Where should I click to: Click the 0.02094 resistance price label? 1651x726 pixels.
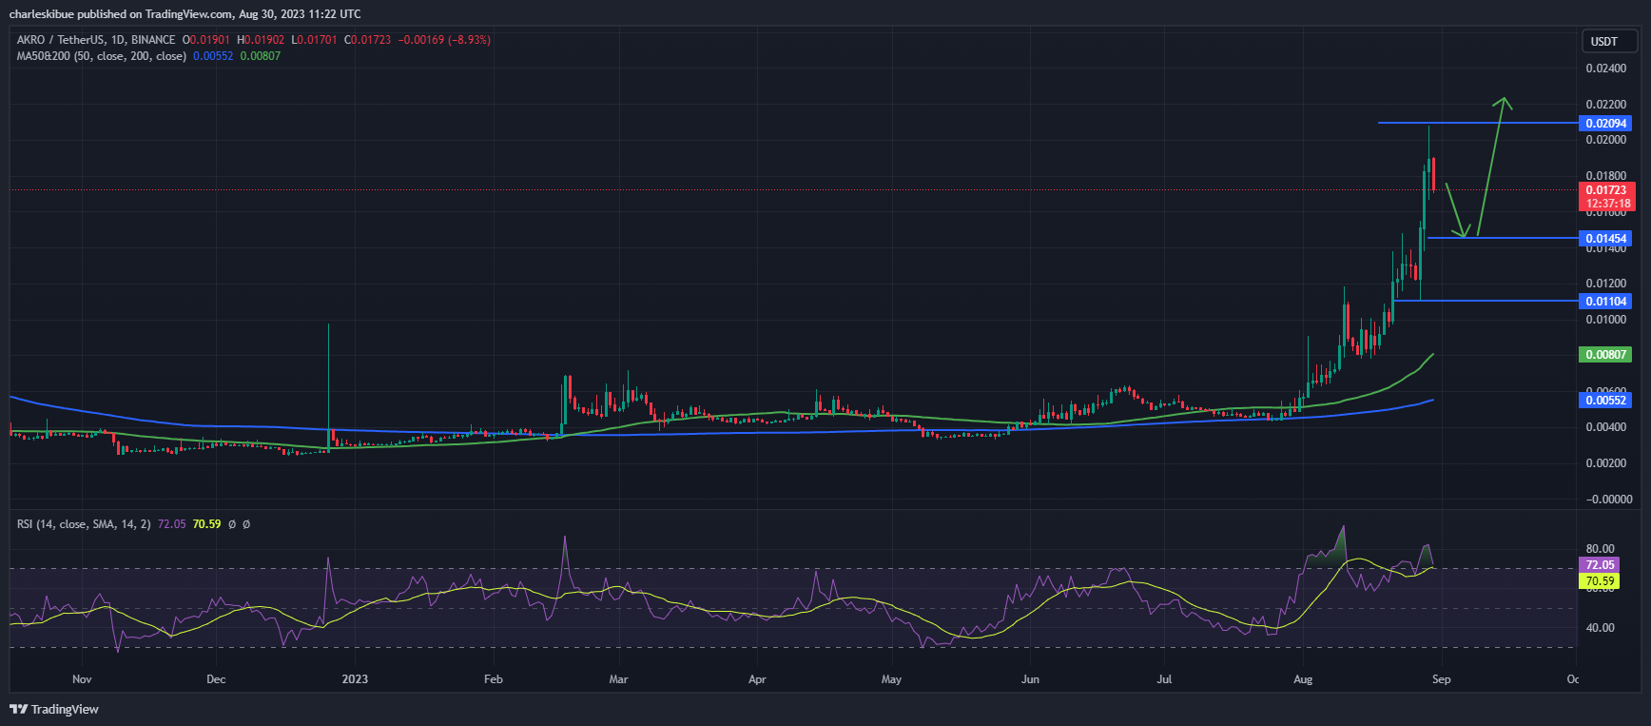click(x=1605, y=124)
